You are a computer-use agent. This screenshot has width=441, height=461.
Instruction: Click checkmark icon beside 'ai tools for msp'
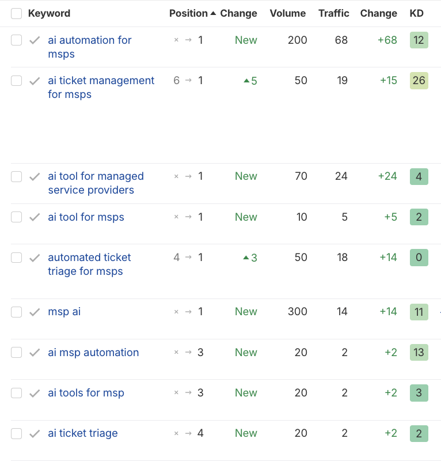pyautogui.click(x=35, y=393)
